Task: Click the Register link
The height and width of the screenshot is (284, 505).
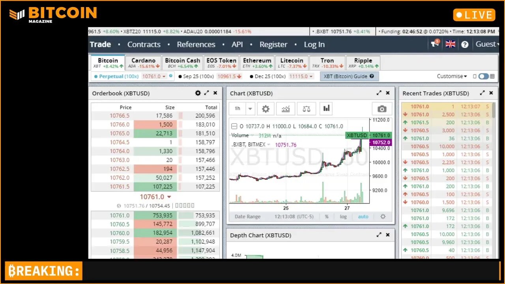Action: (x=273, y=45)
